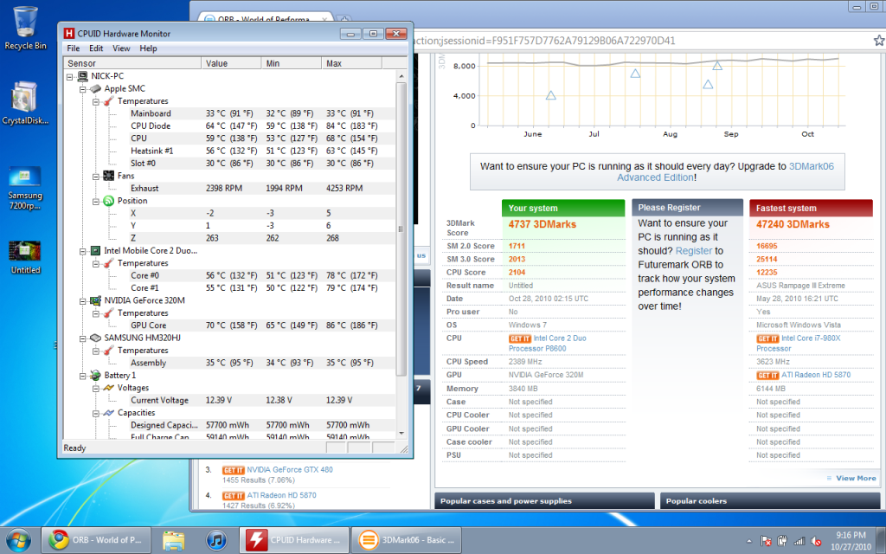Click the system tray volume icon
Viewport: 886px width, 554px height.
(816, 541)
